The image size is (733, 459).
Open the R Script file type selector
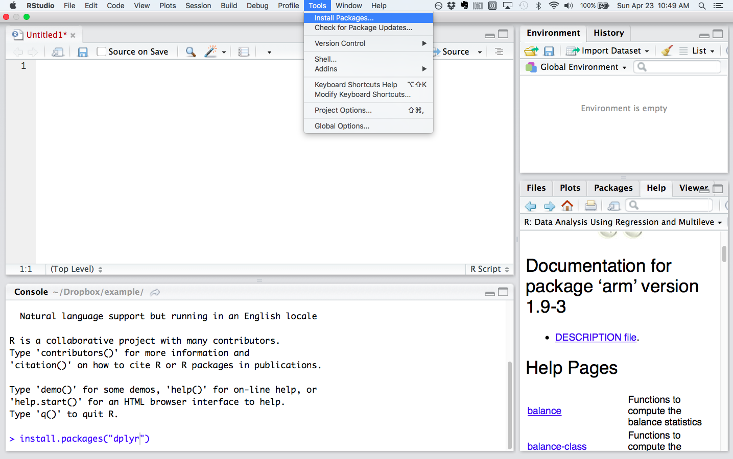coord(489,269)
